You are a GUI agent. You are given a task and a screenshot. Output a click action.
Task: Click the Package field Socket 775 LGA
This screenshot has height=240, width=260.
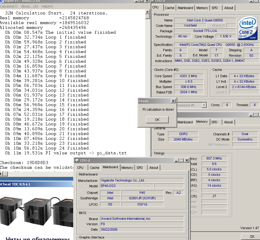click(x=205, y=31)
